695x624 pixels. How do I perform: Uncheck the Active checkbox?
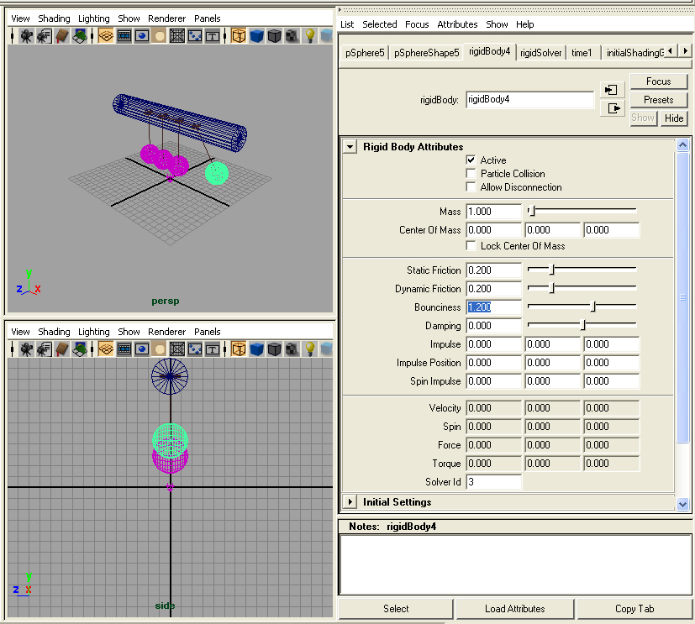tap(471, 160)
